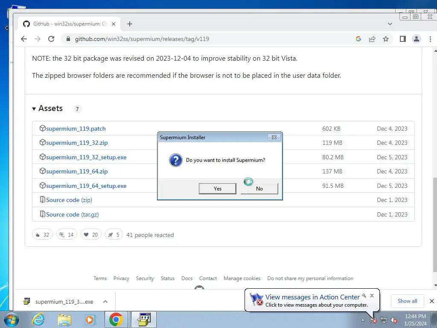
Task: Click the muted volume tray icon
Action: 394,320
